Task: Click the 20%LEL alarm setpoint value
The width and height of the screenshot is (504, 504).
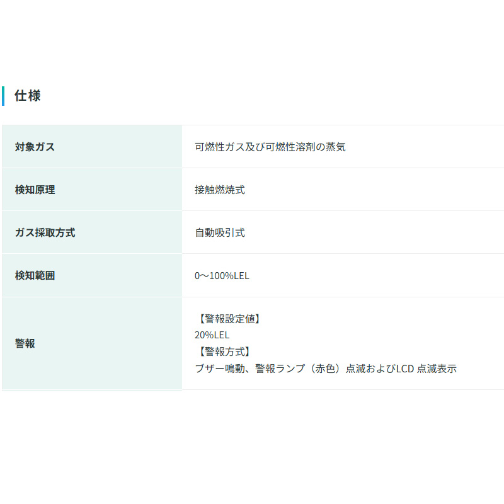Action: click(x=212, y=335)
